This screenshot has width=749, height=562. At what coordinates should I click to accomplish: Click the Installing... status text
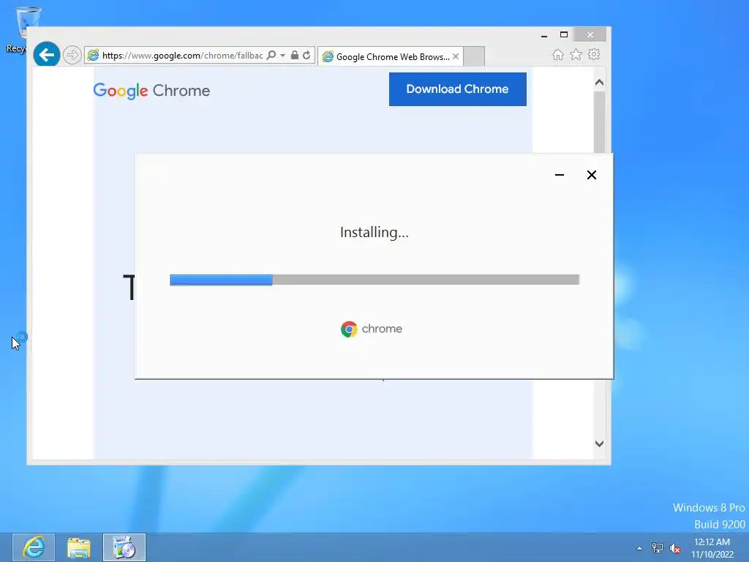(374, 232)
